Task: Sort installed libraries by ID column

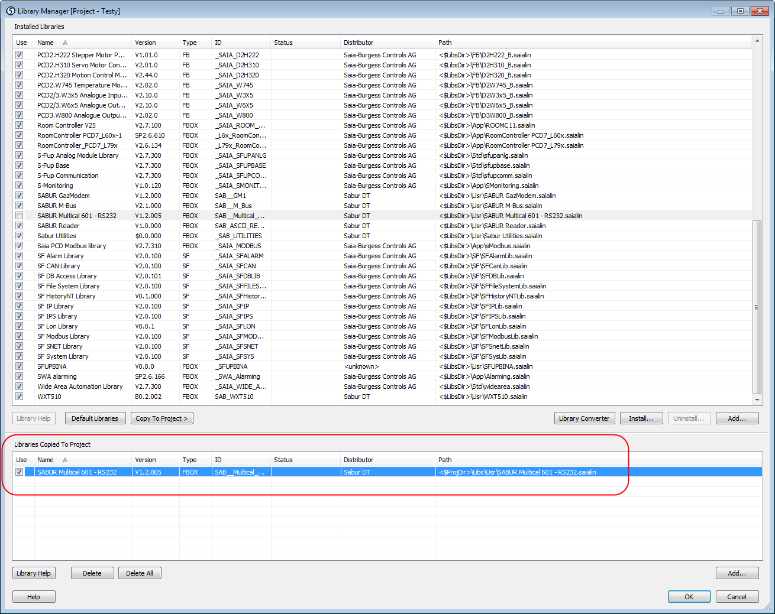Action: click(241, 43)
